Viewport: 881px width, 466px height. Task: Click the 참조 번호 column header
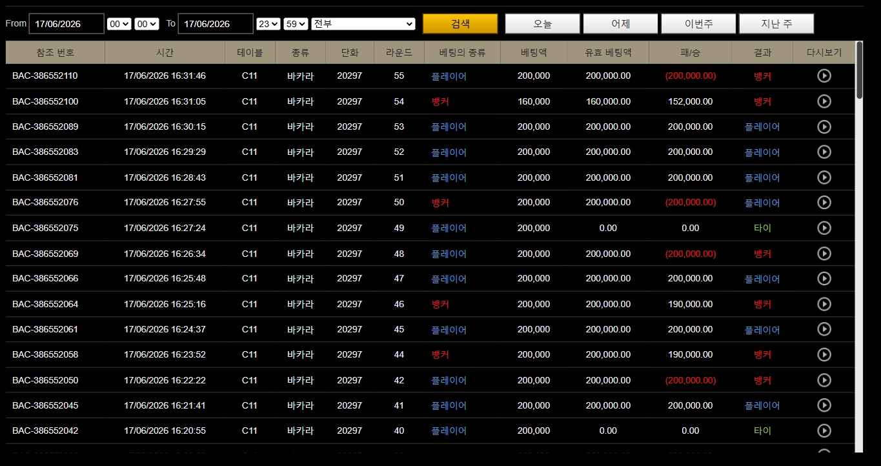pyautogui.click(x=56, y=52)
